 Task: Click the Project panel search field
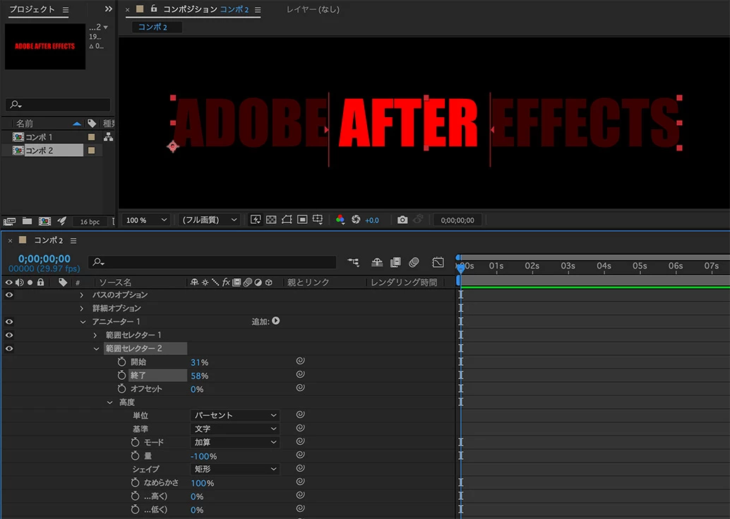[x=58, y=105]
